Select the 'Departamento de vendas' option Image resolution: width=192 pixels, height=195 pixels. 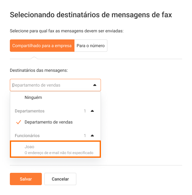49,122
